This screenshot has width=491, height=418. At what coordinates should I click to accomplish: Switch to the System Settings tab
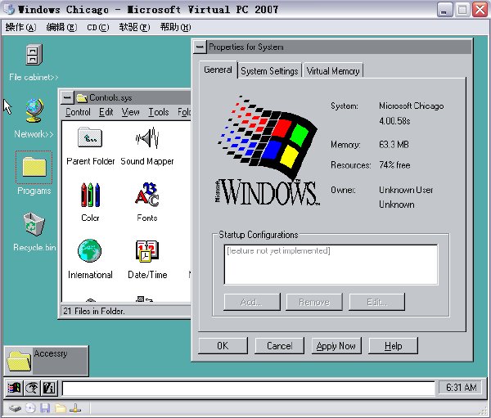pyautogui.click(x=269, y=71)
